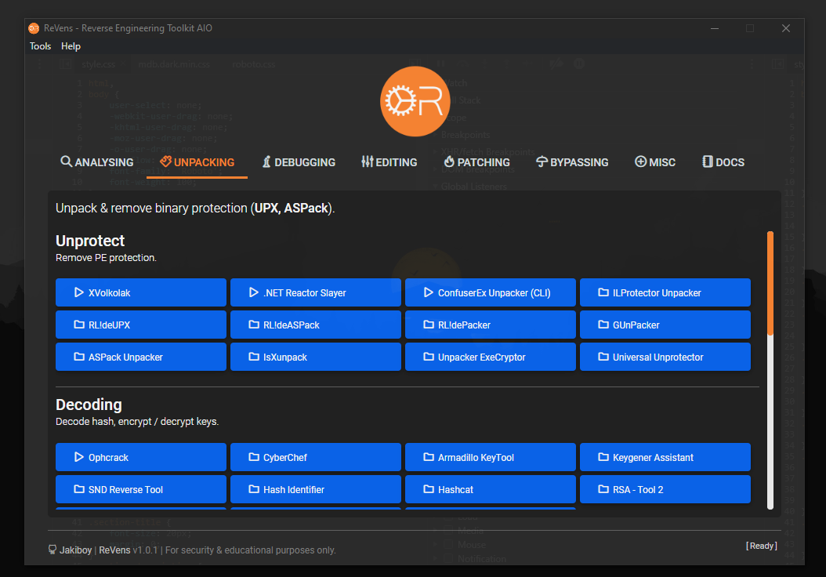826x577 pixels.
Task: Switch to the Debugging tab
Action: pyautogui.click(x=299, y=162)
